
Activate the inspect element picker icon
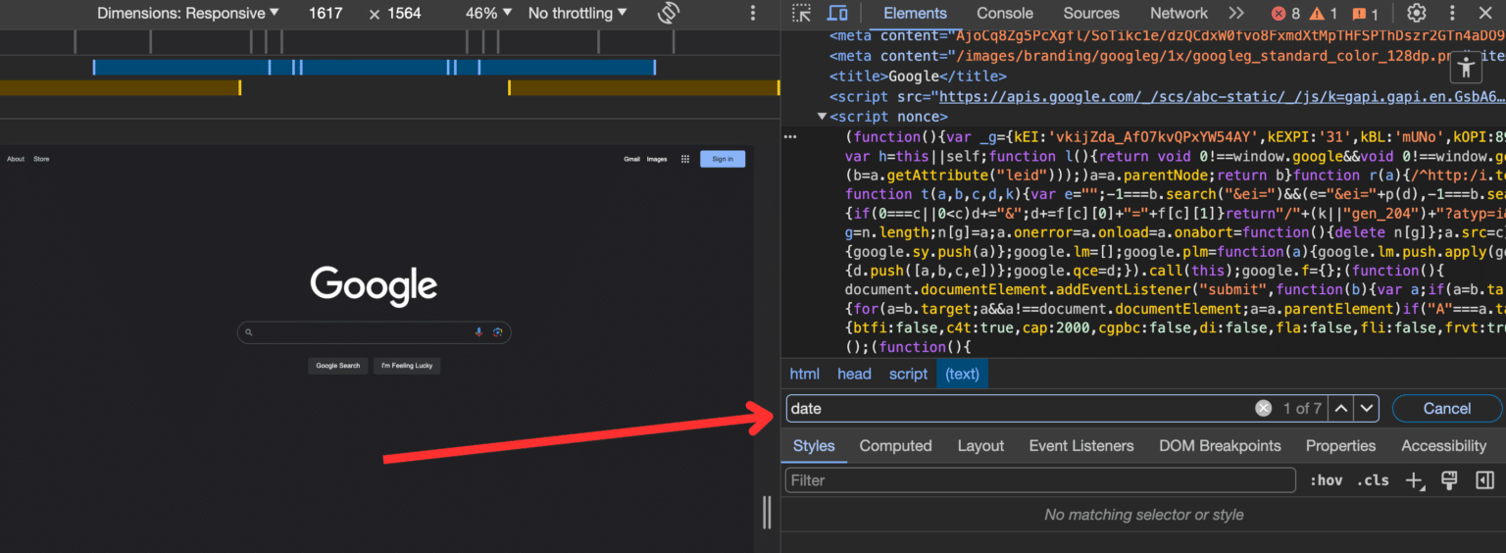(802, 13)
